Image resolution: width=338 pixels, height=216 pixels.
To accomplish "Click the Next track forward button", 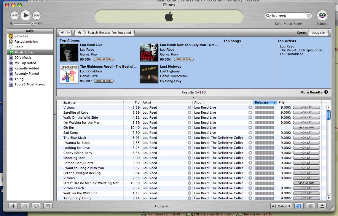I will pos(37,15).
